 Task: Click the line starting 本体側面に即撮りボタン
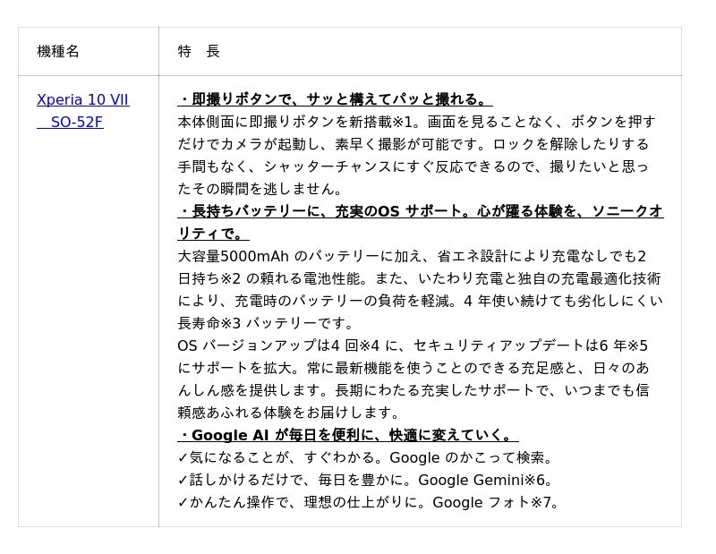pos(416,122)
